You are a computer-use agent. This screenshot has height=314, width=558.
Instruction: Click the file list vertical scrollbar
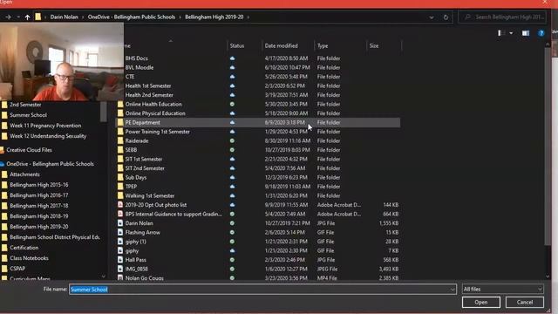pyautogui.click(x=548, y=146)
